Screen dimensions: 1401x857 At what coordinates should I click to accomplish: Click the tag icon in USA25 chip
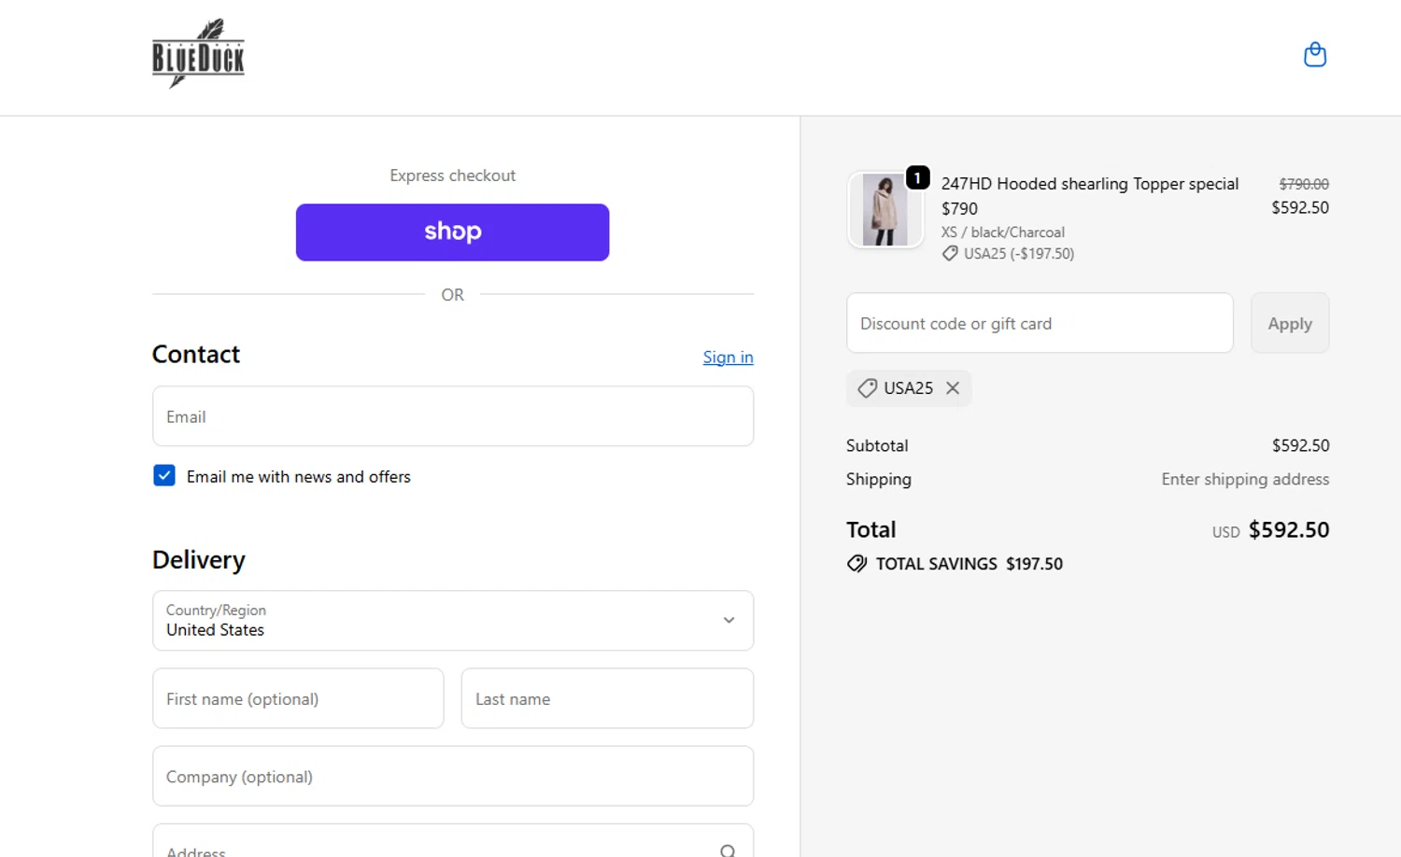tap(868, 388)
